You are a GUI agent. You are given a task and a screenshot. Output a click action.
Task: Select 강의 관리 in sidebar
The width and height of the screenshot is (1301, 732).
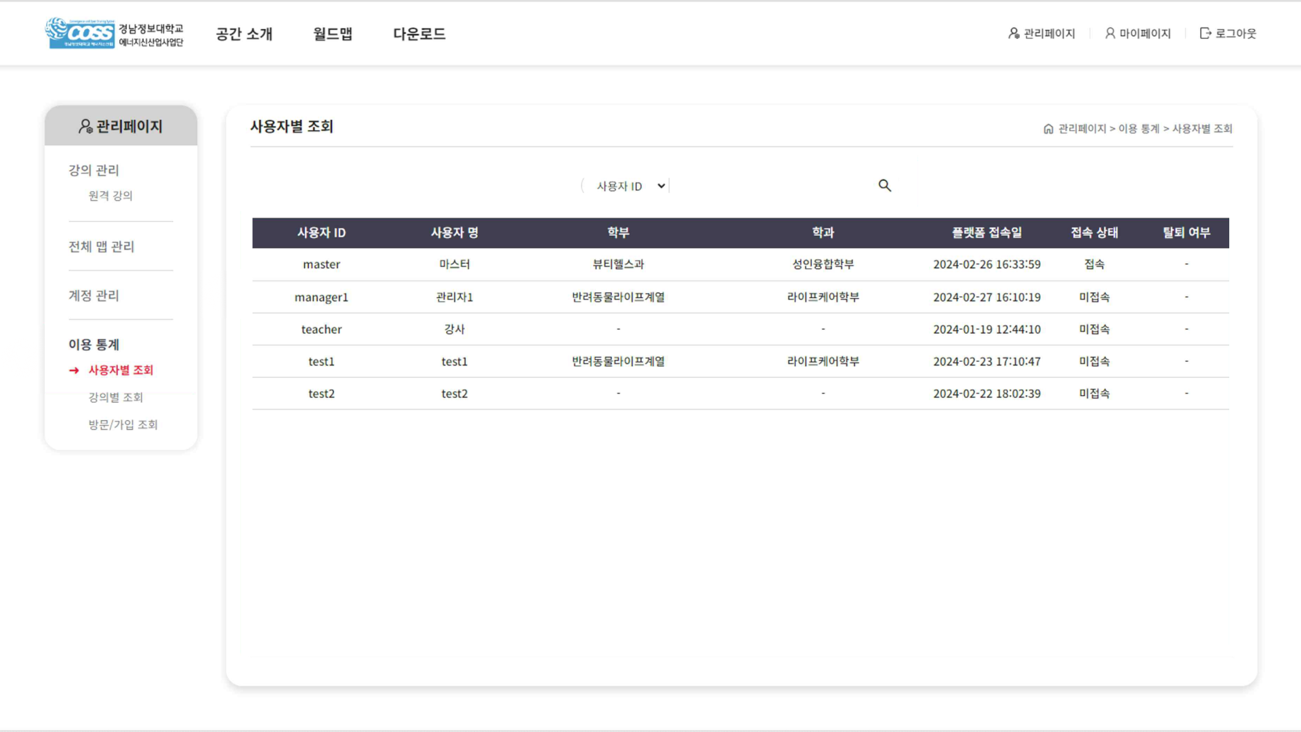(x=94, y=170)
